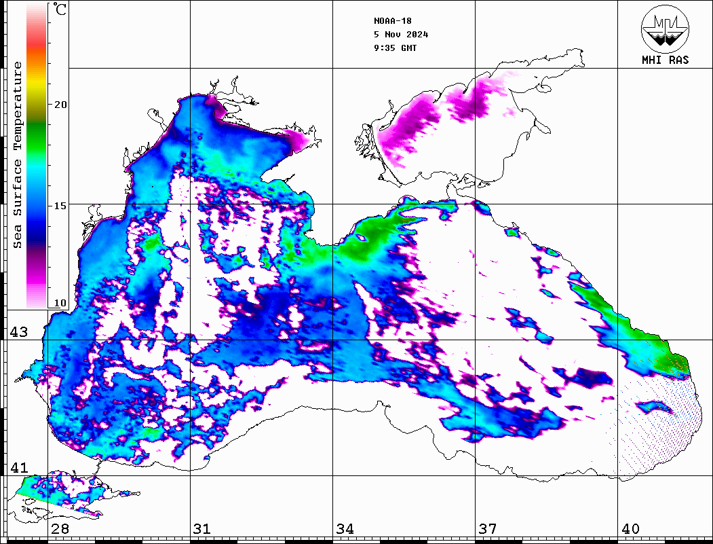
Task: Click the 'Sea Surface Temperature' vertical title
Action: tap(17, 155)
